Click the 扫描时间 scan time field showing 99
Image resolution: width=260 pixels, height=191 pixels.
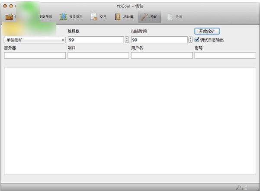159,40
